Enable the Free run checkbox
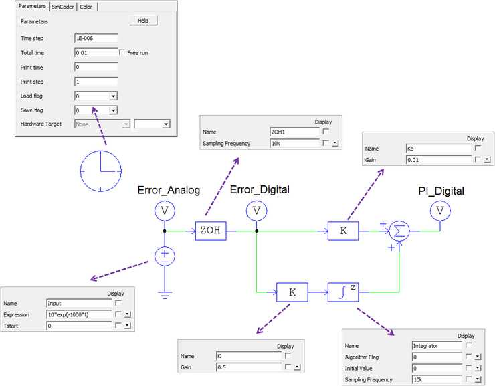The image size is (495, 386). click(x=122, y=52)
